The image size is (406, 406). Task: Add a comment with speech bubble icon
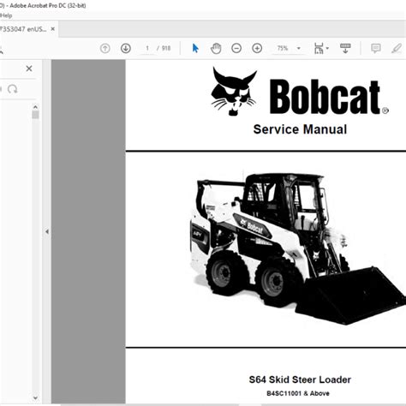coord(376,48)
